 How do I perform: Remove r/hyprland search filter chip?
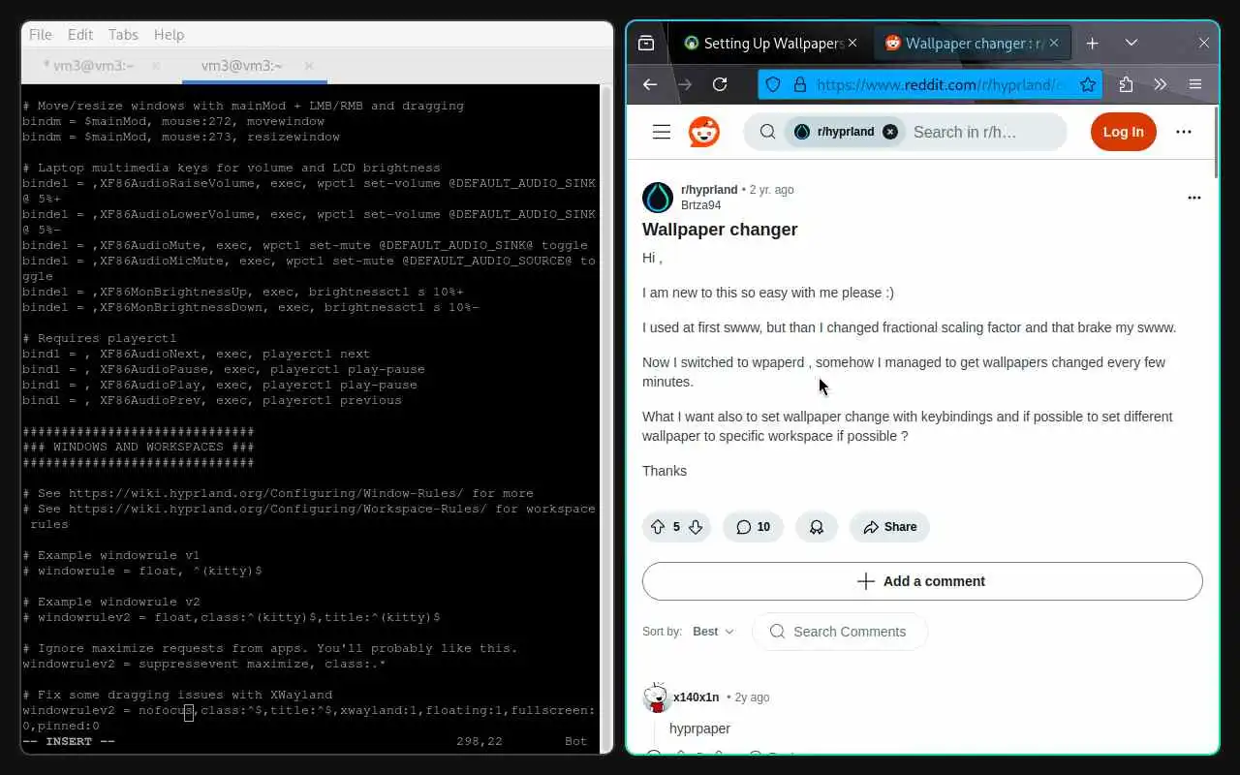[x=890, y=132]
